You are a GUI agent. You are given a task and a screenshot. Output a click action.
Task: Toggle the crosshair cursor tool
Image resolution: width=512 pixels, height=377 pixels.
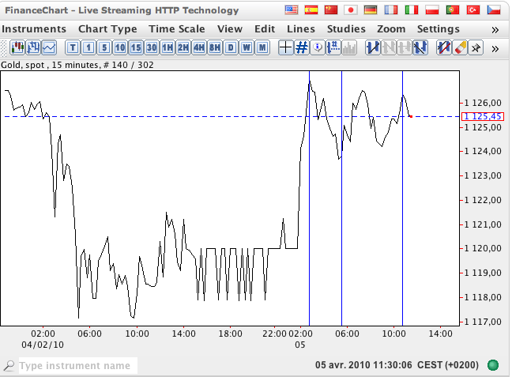click(x=286, y=47)
